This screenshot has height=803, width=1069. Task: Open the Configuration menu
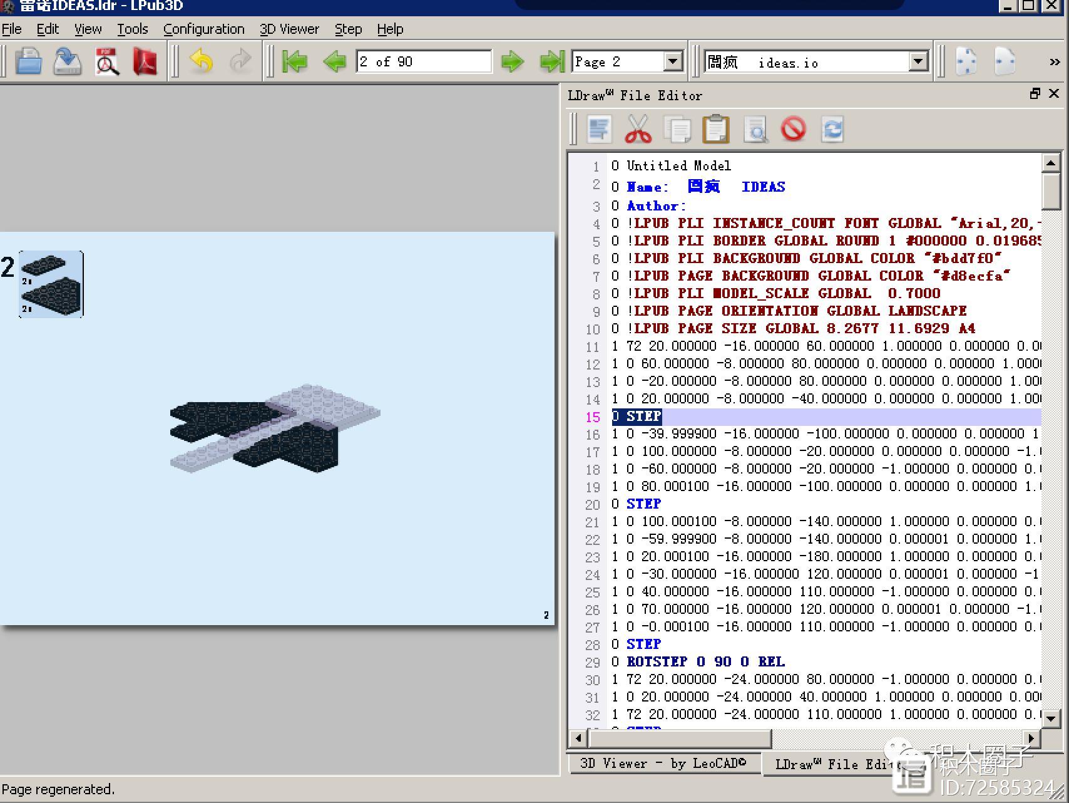point(203,29)
